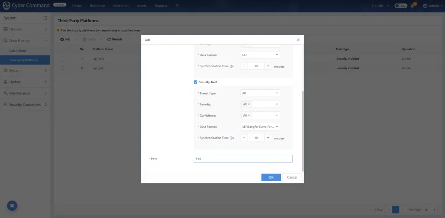The image size is (445, 218).
Task: Open the CEF Data Format dropdown
Action: click(x=260, y=55)
